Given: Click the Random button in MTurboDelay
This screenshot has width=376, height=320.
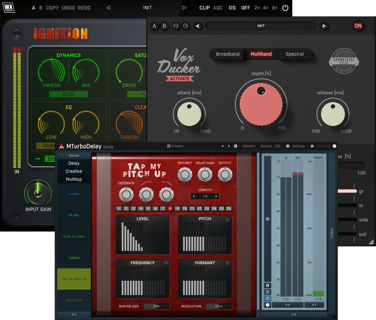Looking at the screenshot, I should 249,146.
